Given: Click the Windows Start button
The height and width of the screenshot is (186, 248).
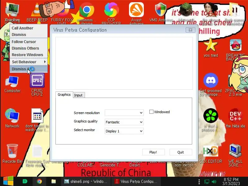Looking at the screenshot, I should click(8, 181).
